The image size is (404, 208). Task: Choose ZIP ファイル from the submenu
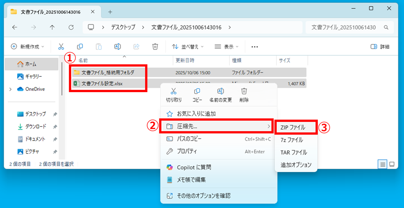(296, 127)
